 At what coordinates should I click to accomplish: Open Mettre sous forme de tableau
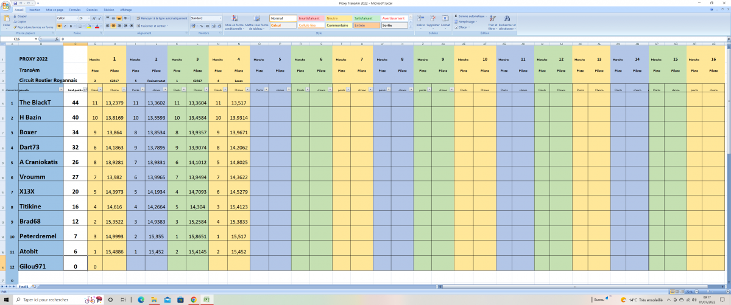(257, 22)
